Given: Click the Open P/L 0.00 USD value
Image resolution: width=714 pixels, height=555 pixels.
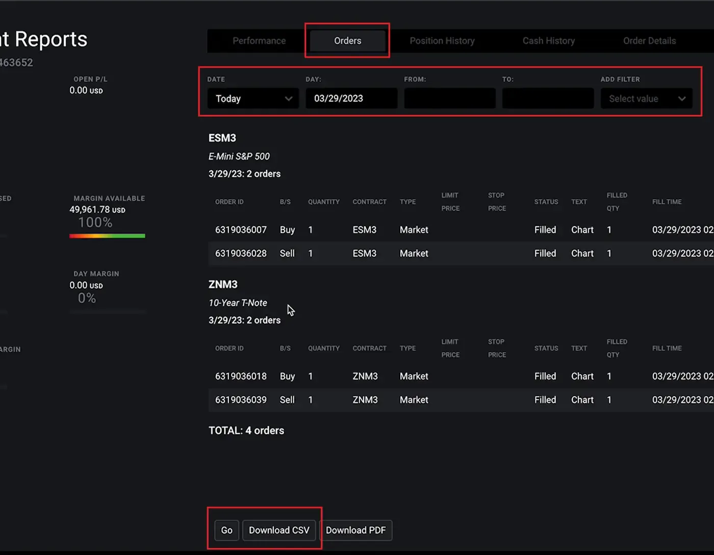Looking at the screenshot, I should (86, 90).
